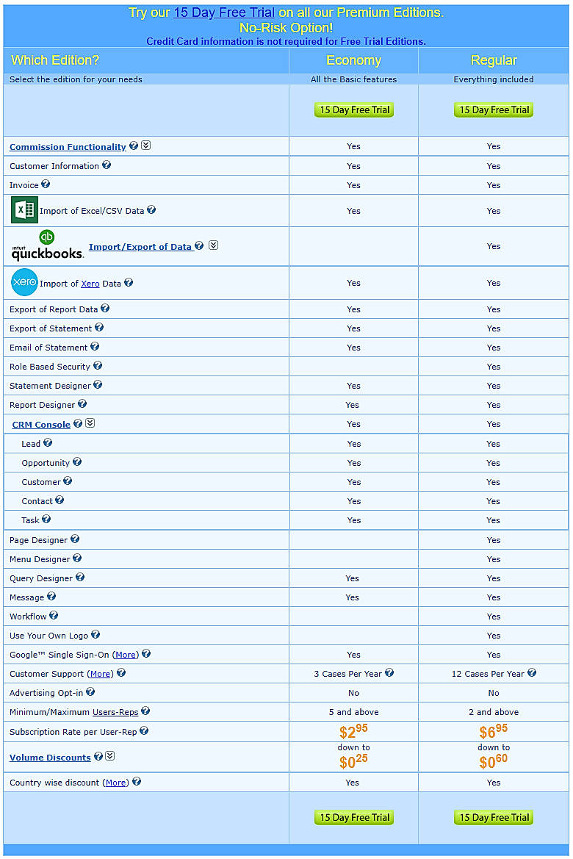The height and width of the screenshot is (859, 573).
Task: Click help icon for Minimum/Maximum Users-Reps
Action: click(145, 711)
